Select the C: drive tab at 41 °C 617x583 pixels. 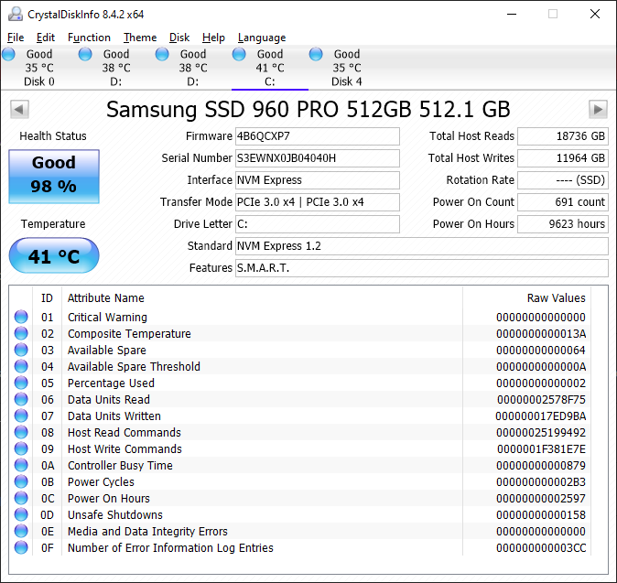tap(269, 68)
